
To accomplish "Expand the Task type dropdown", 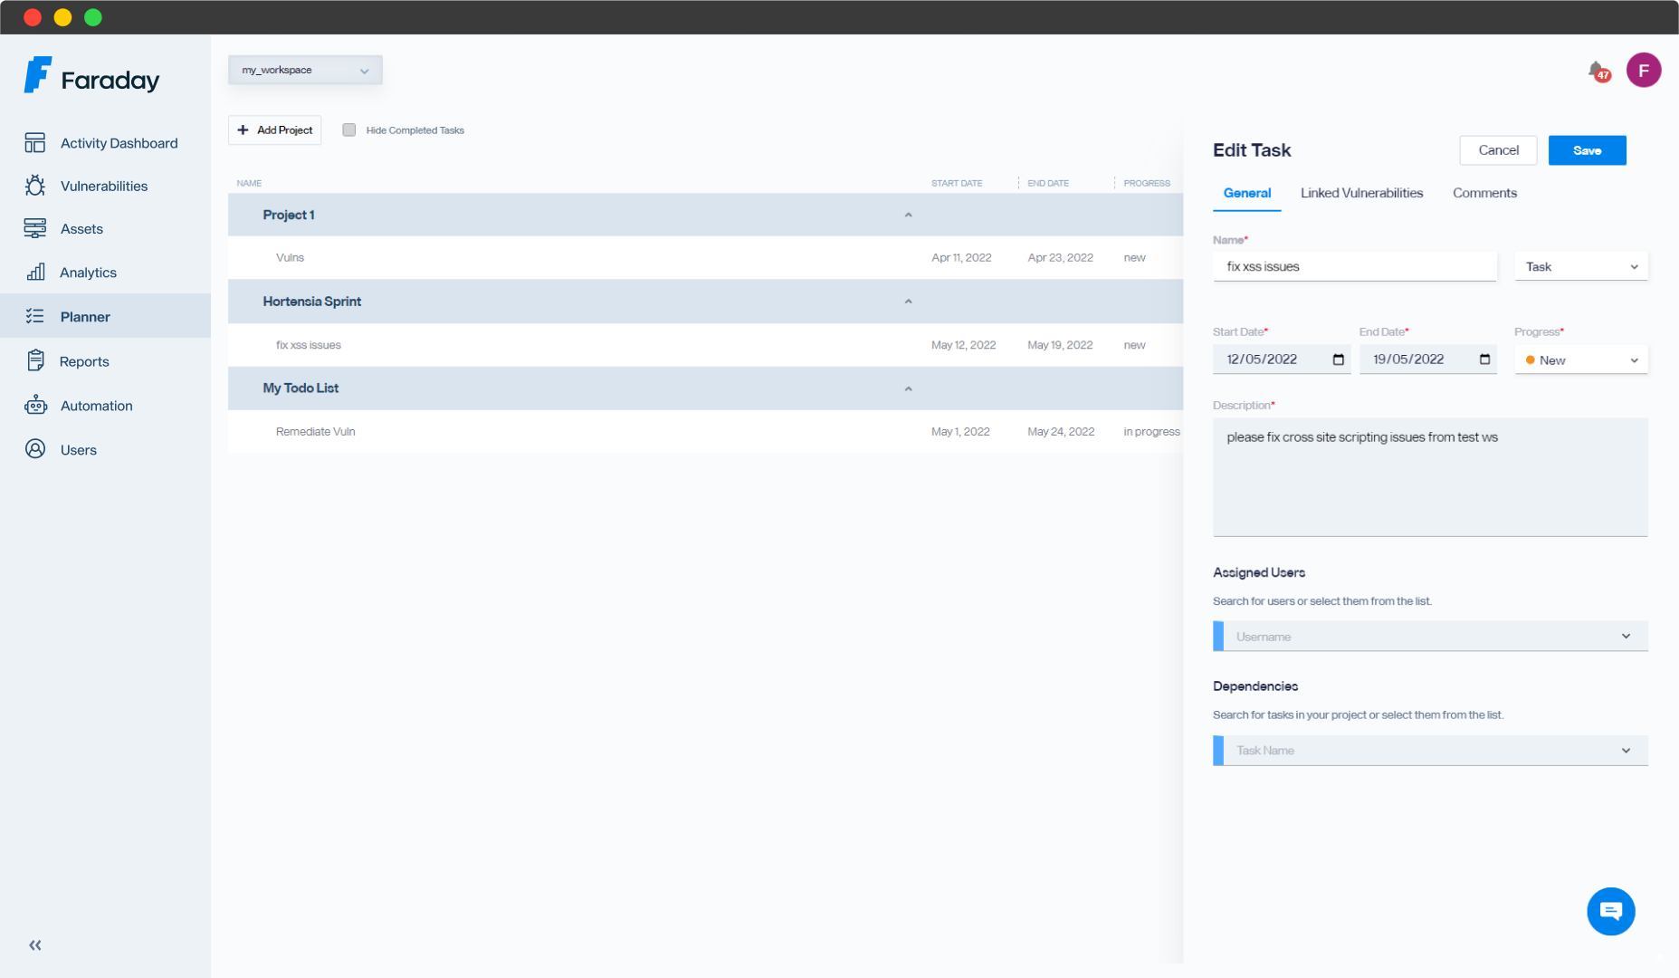I will [1580, 267].
